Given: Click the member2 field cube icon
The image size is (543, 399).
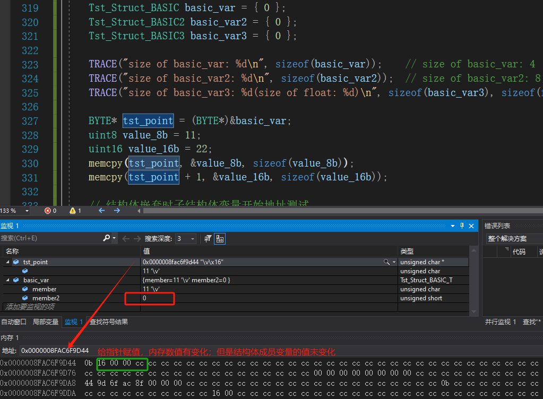Looking at the screenshot, I should (25, 298).
